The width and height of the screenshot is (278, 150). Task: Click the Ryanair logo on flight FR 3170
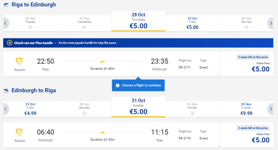(x=20, y=133)
